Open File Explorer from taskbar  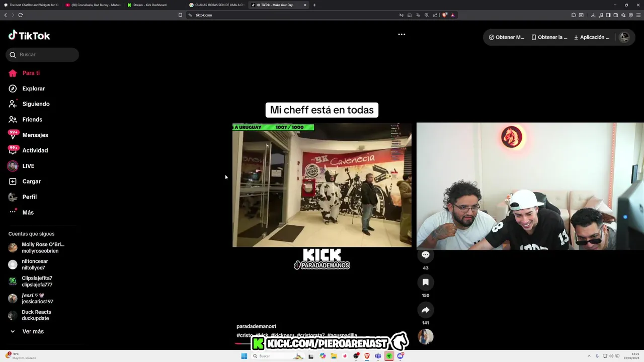click(x=334, y=356)
